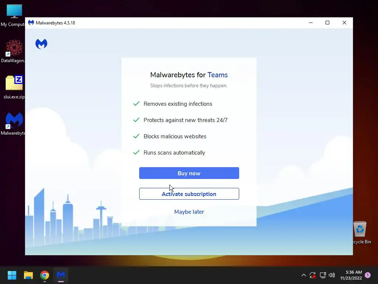Click 'Removes existing infections' text
The height and width of the screenshot is (284, 378).
(x=178, y=104)
